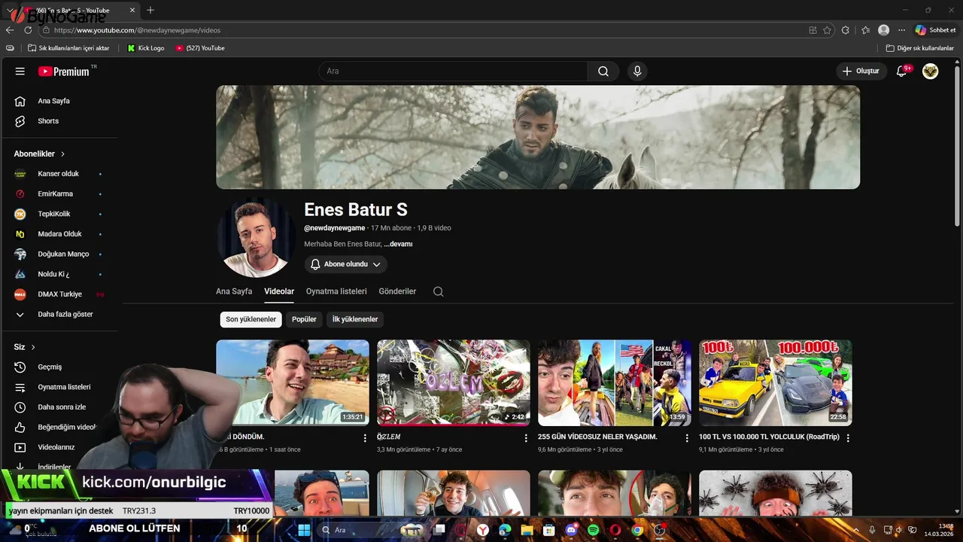
Task: Open Oynatma listeleri in sidebar
Action: [64, 387]
